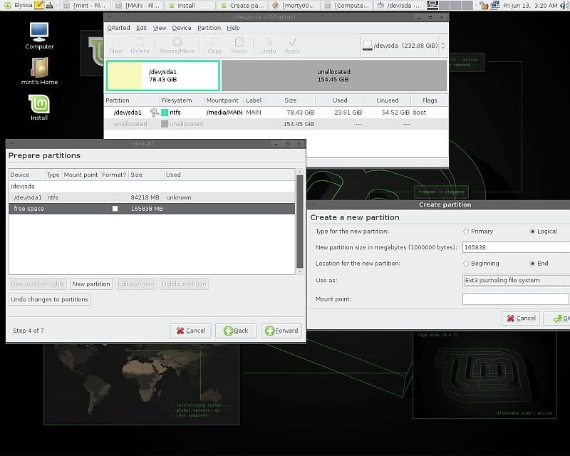
Task: Open the Device menu in GParted
Action: pyautogui.click(x=182, y=28)
